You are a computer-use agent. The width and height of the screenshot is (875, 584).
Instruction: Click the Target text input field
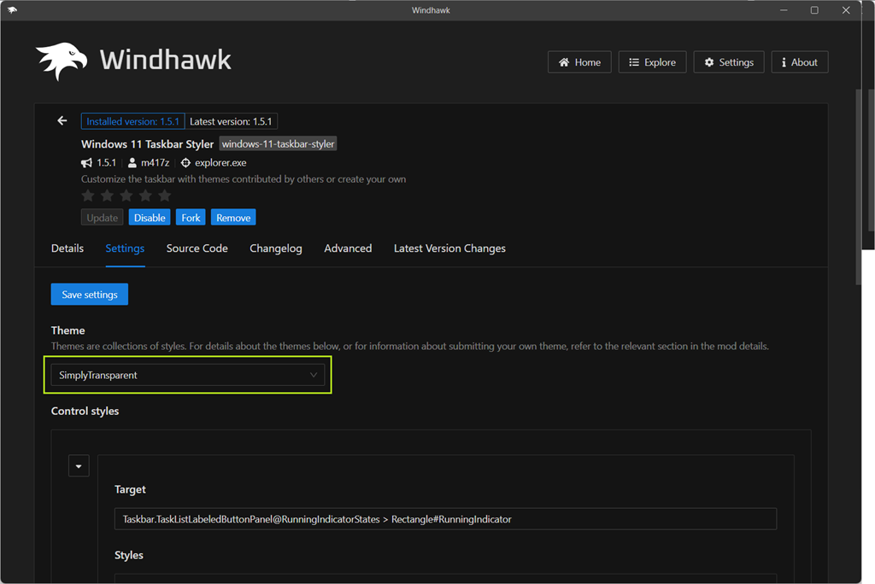(x=444, y=519)
